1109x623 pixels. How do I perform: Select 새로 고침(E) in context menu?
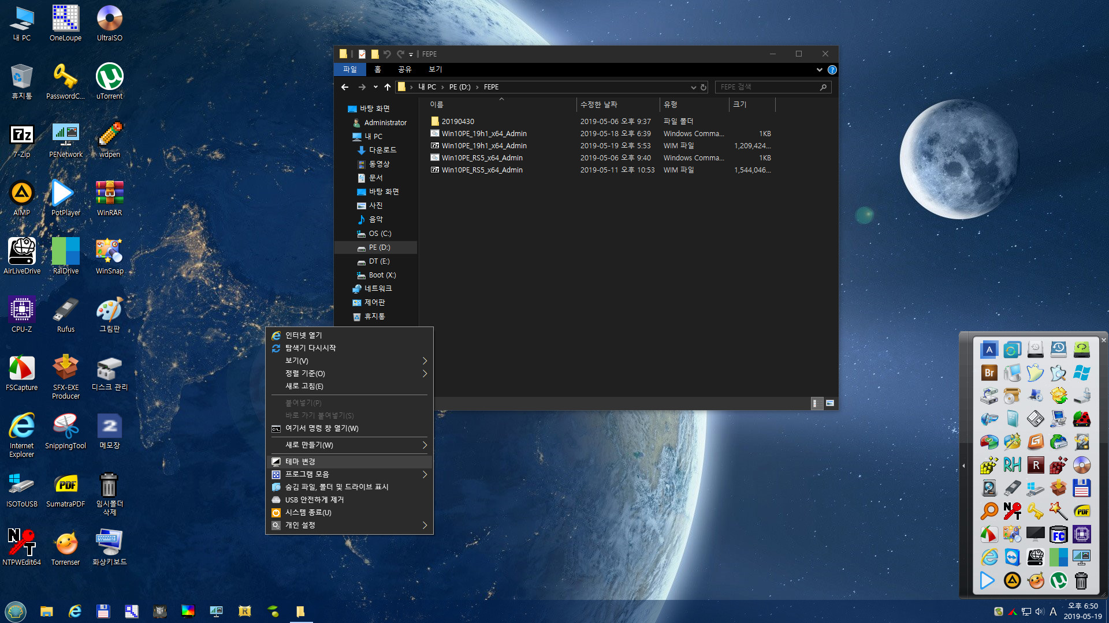349,386
